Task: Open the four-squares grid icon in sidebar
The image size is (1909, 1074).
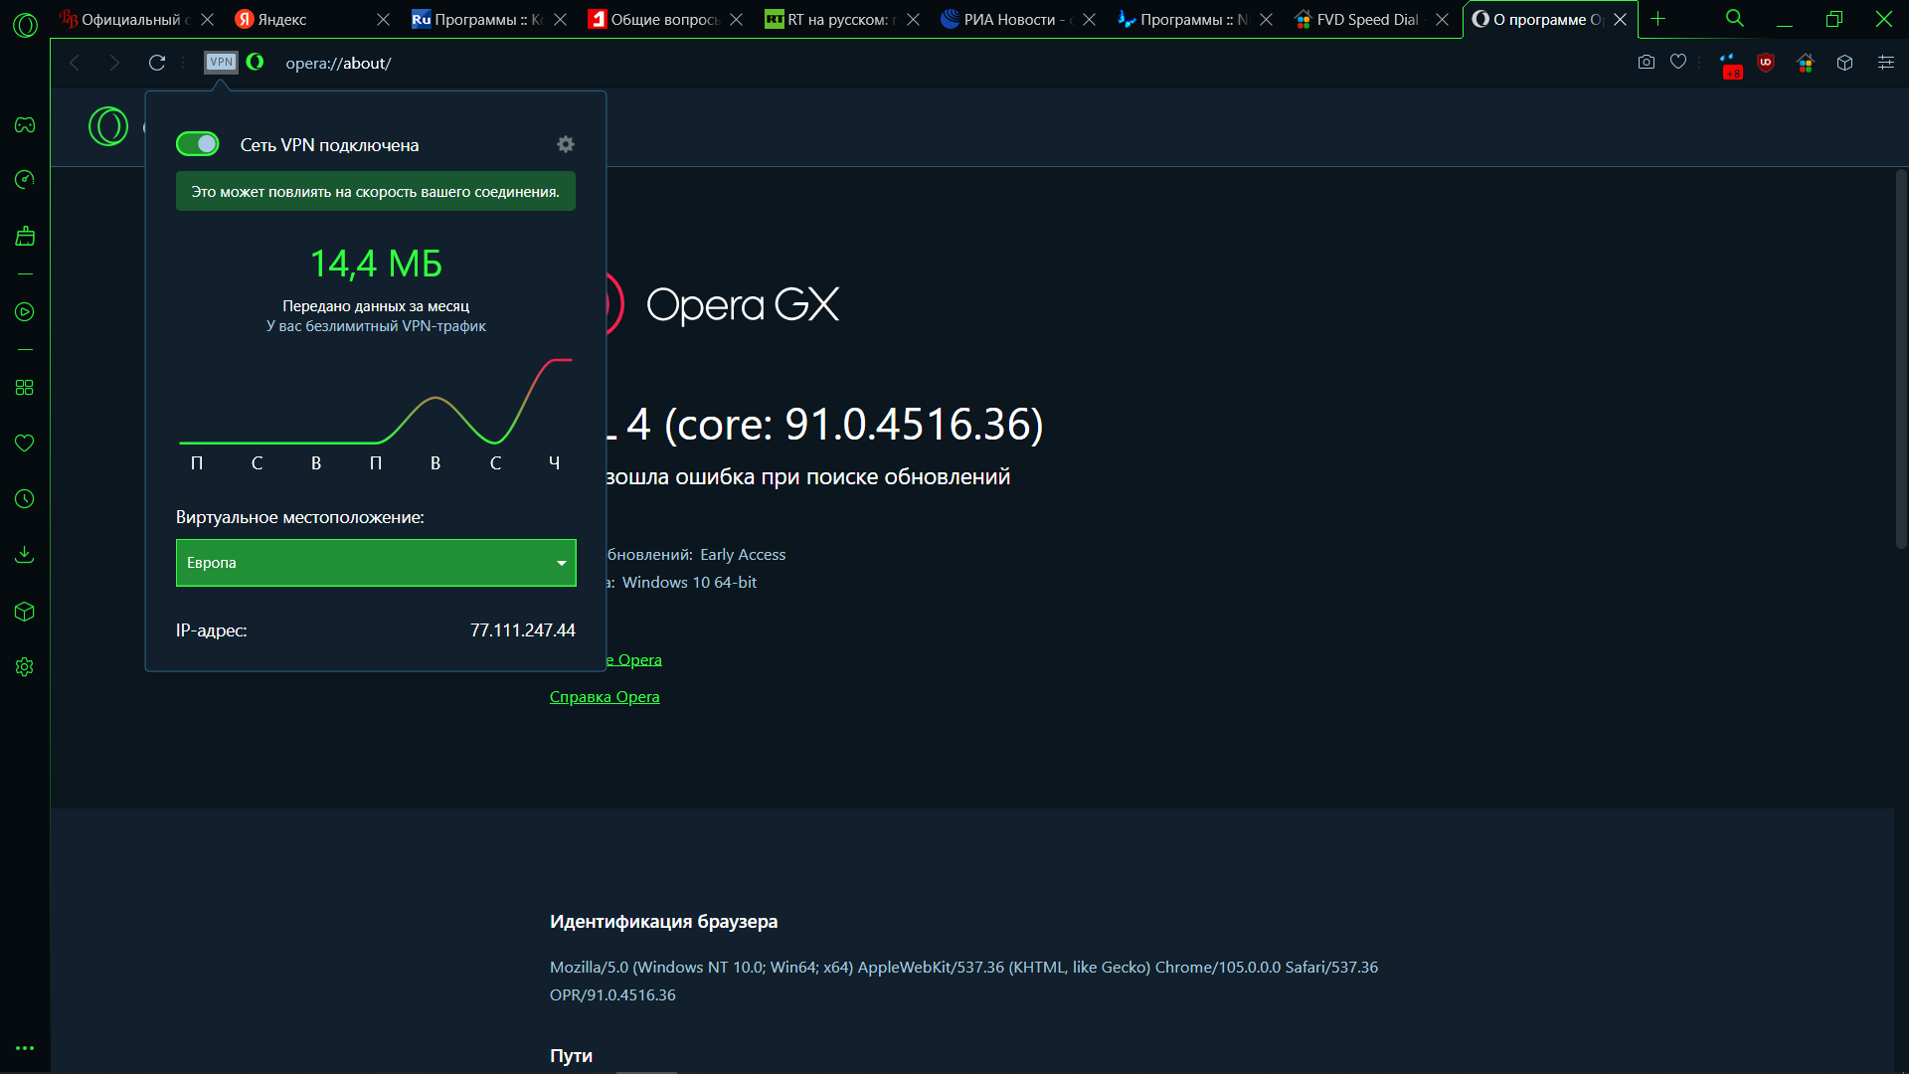Action: tap(25, 388)
